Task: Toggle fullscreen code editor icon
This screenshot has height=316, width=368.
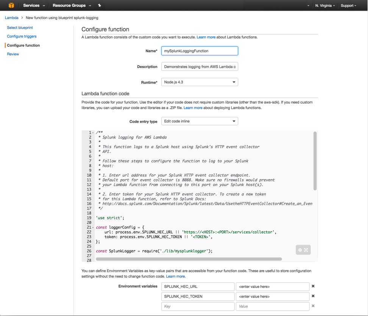Action: [x=306, y=250]
